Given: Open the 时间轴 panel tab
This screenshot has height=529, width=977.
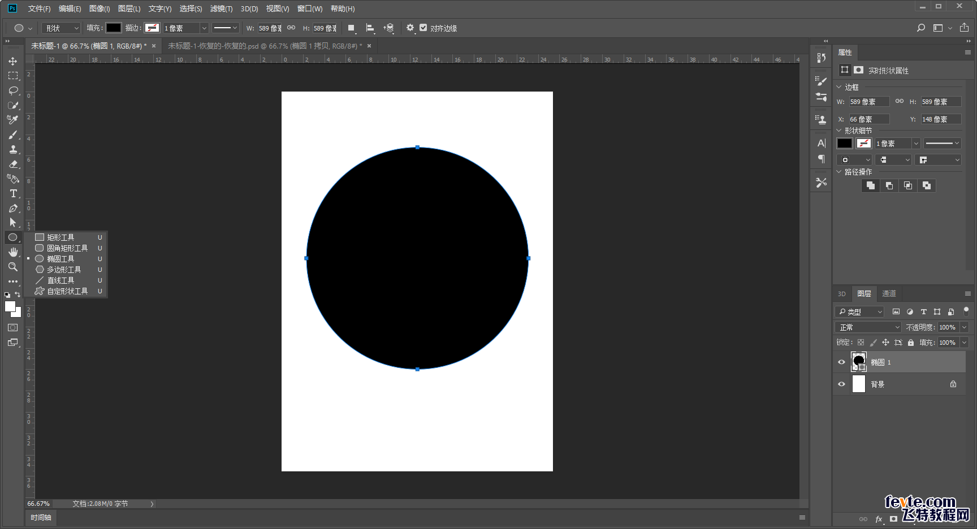Looking at the screenshot, I should point(41,518).
